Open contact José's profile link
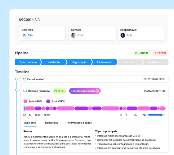The height and width of the screenshot is (155, 174). point(80,35)
